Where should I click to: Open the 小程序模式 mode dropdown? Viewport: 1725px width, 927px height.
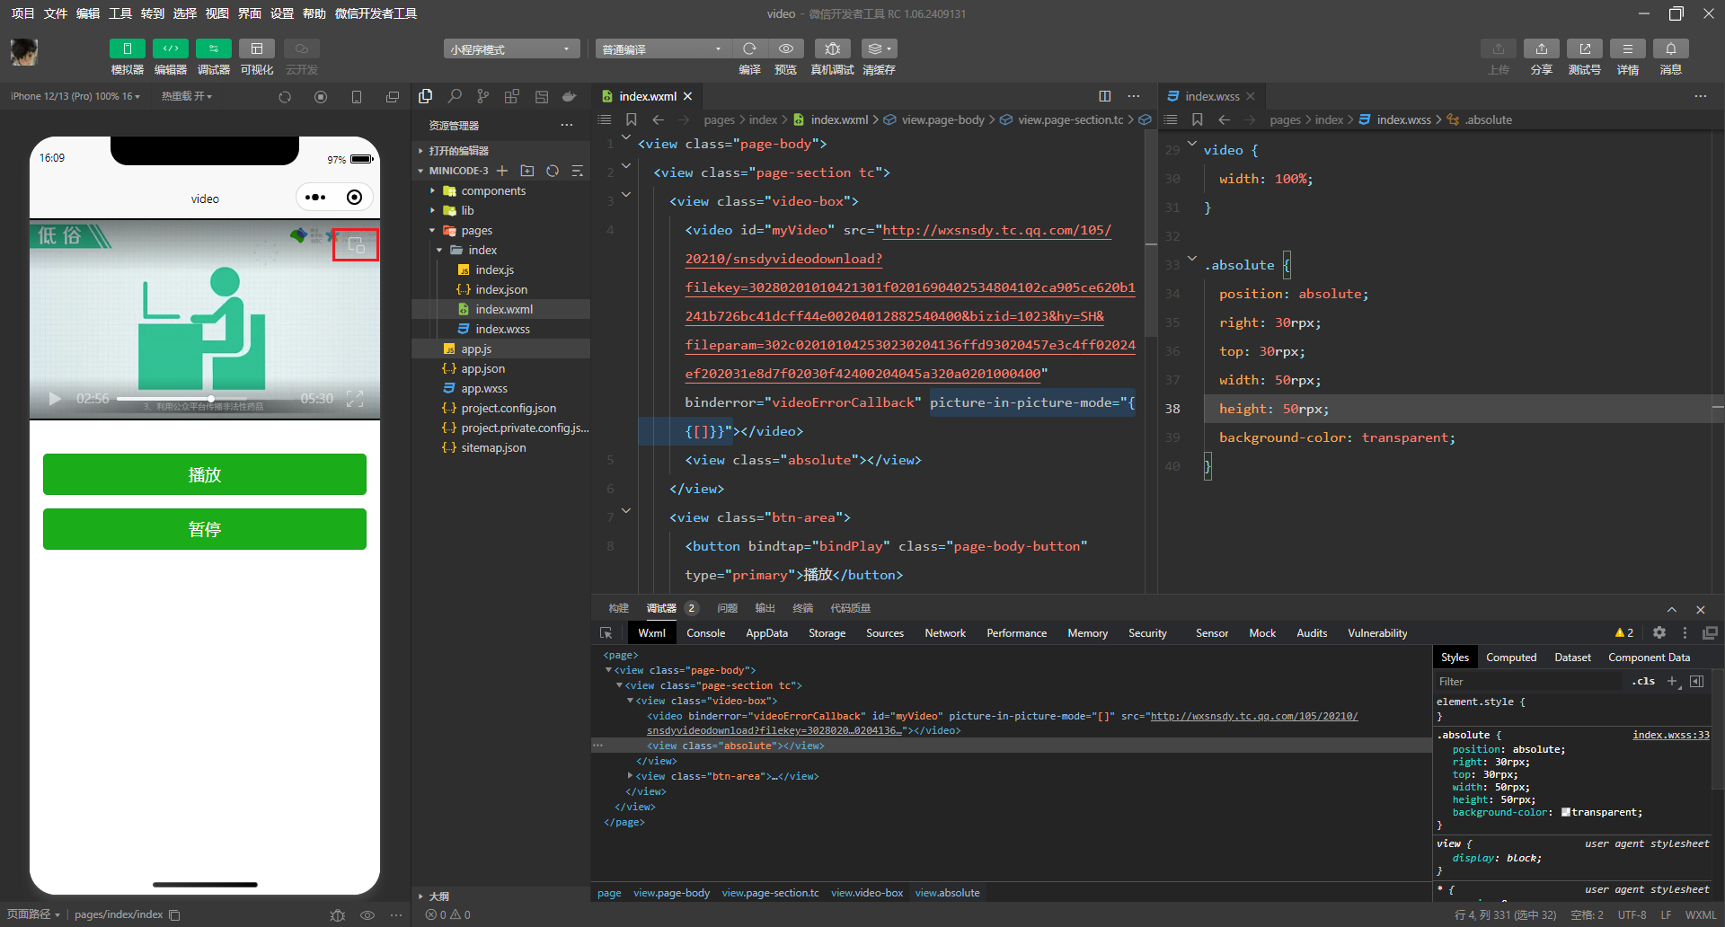510,49
